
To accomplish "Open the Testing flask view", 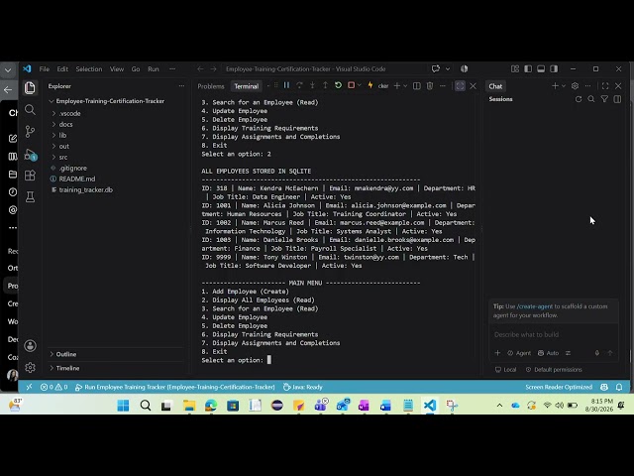I will click(30, 197).
